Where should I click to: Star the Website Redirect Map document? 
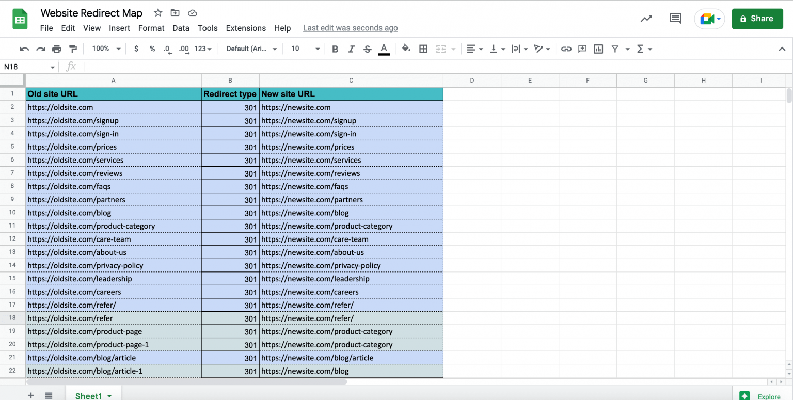click(x=158, y=13)
